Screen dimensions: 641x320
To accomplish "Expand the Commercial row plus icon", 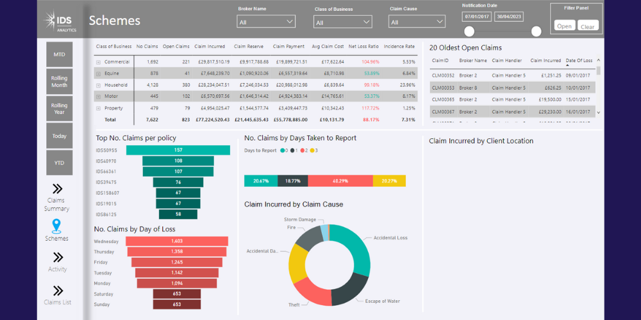I will click(x=98, y=62).
